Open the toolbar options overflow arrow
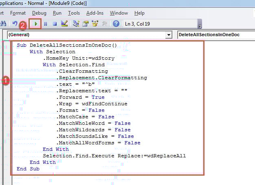The height and width of the screenshot is (185, 255). [200, 26]
